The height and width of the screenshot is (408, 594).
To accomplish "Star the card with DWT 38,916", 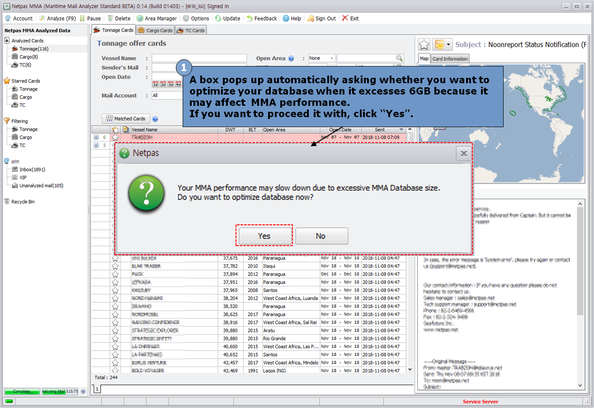I will tap(115, 323).
